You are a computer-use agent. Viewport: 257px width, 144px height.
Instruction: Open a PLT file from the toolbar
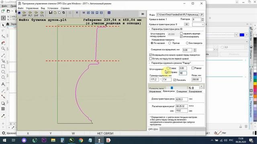pyautogui.click(x=30, y=14)
